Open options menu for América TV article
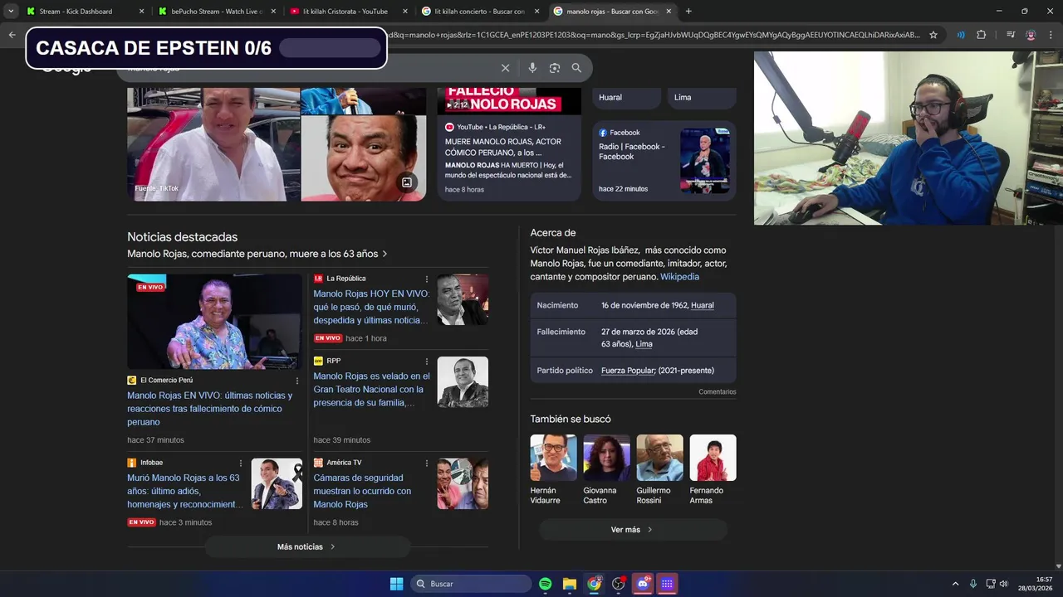 pyautogui.click(x=427, y=463)
